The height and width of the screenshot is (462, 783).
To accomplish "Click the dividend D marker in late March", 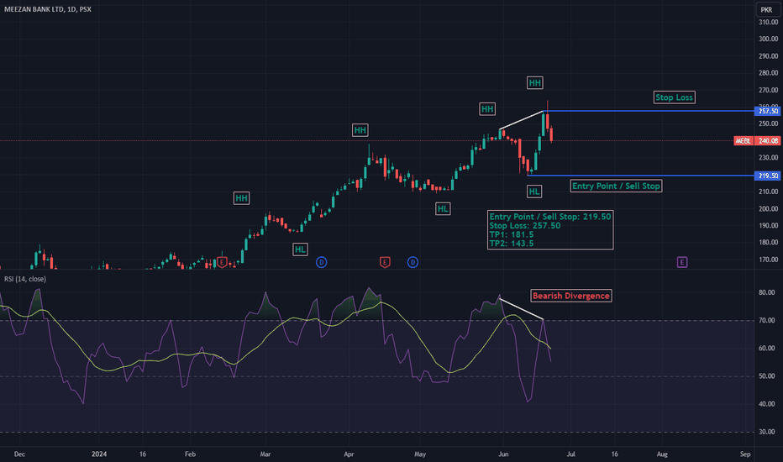I will click(322, 262).
